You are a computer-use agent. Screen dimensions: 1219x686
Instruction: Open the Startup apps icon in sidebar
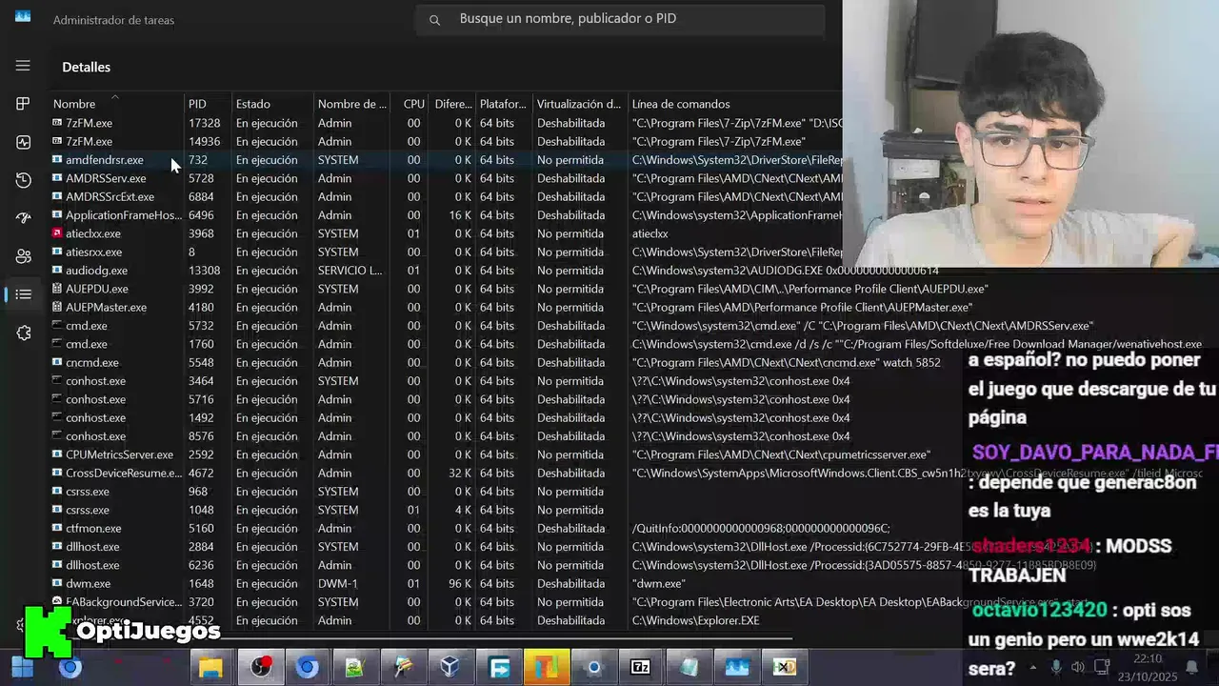point(23,218)
